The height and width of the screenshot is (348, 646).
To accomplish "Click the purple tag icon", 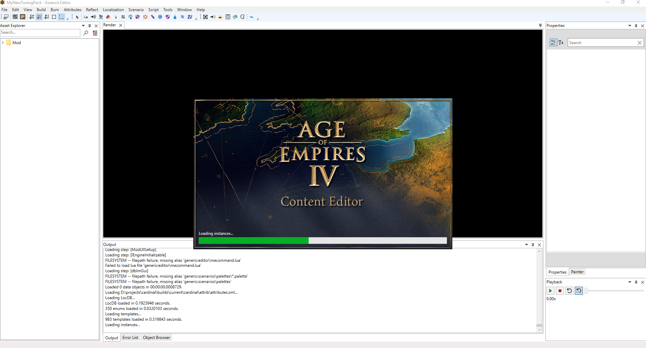I will [x=153, y=17].
